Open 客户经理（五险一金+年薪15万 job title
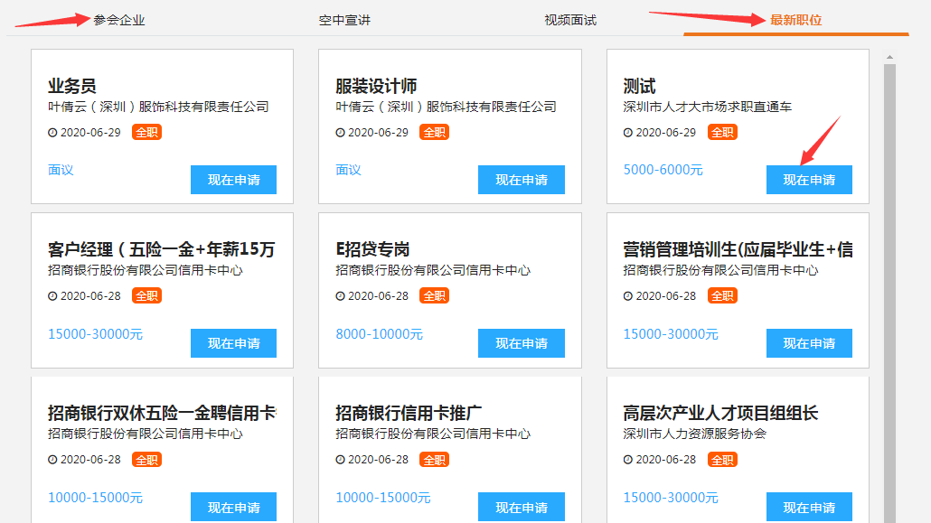The height and width of the screenshot is (523, 931). [x=162, y=249]
